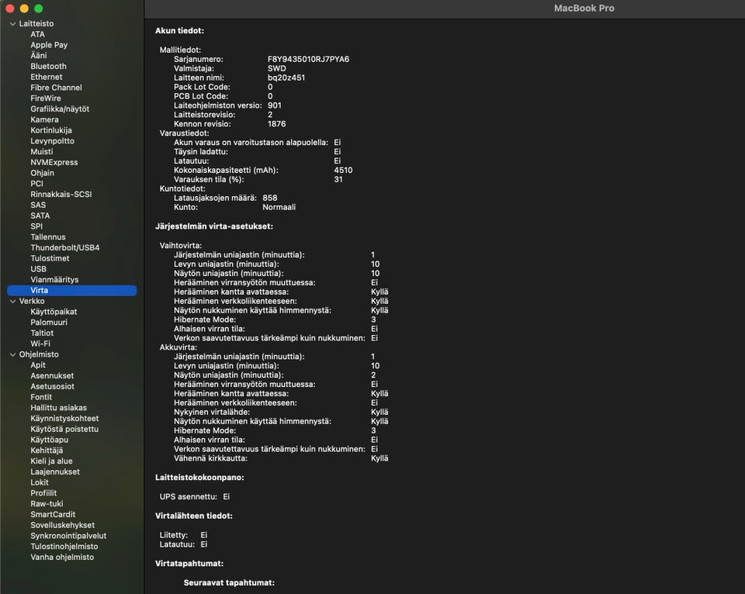This screenshot has height=594, width=745.
Task: Collapse the Laitteisto section chevron
Action: [13, 24]
